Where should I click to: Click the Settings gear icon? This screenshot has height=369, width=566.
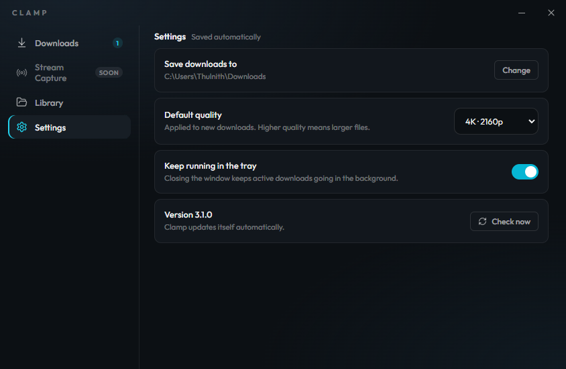coord(21,127)
